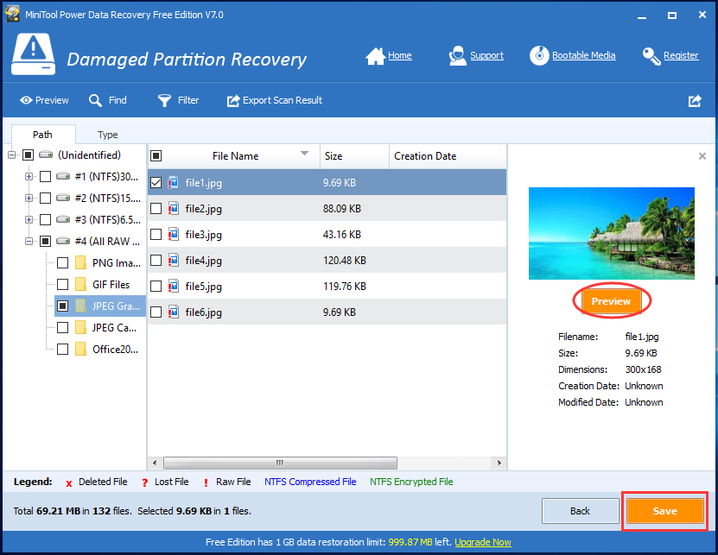Viewport: 718px width, 555px height.
Task: Switch to the Type tab
Action: [108, 135]
